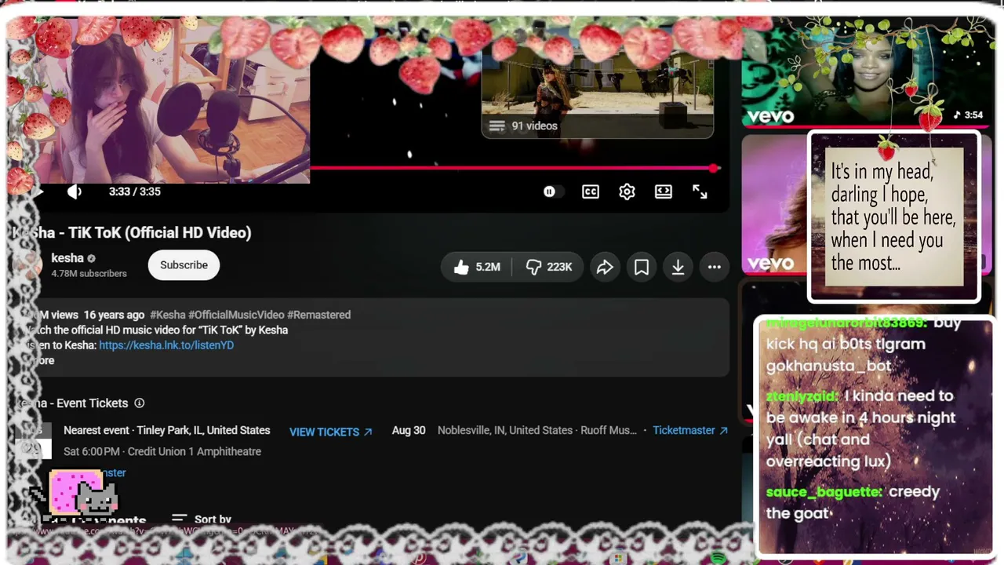Open the player settings gear
1004x565 pixels.
pyautogui.click(x=627, y=191)
